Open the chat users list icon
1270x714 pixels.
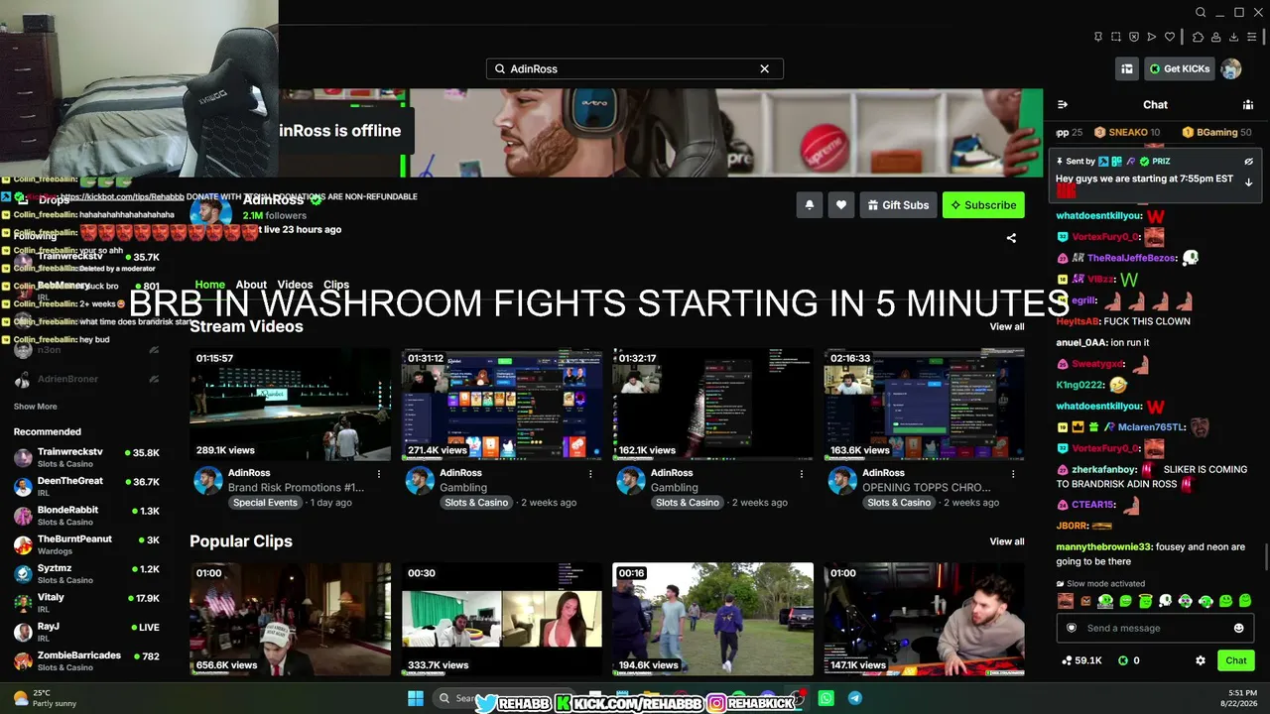(x=1248, y=104)
